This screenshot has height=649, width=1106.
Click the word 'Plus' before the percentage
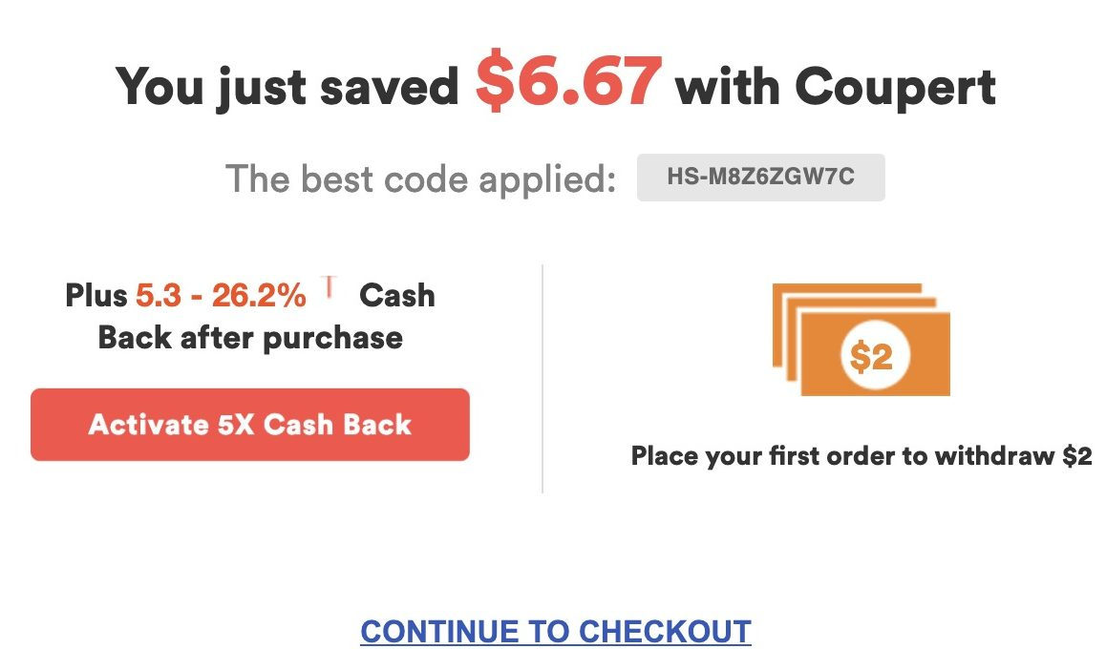(96, 295)
